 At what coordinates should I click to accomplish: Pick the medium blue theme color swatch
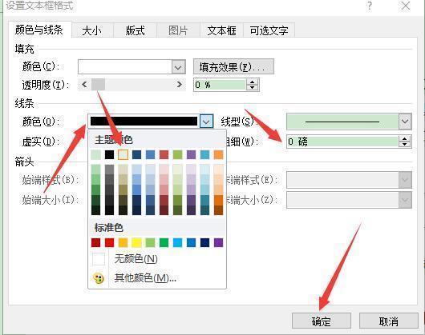pos(151,155)
